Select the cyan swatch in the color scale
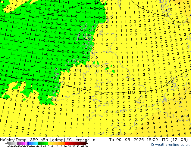Image resolution: width=191 pixels, height=147 pixels. tap(36, 143)
